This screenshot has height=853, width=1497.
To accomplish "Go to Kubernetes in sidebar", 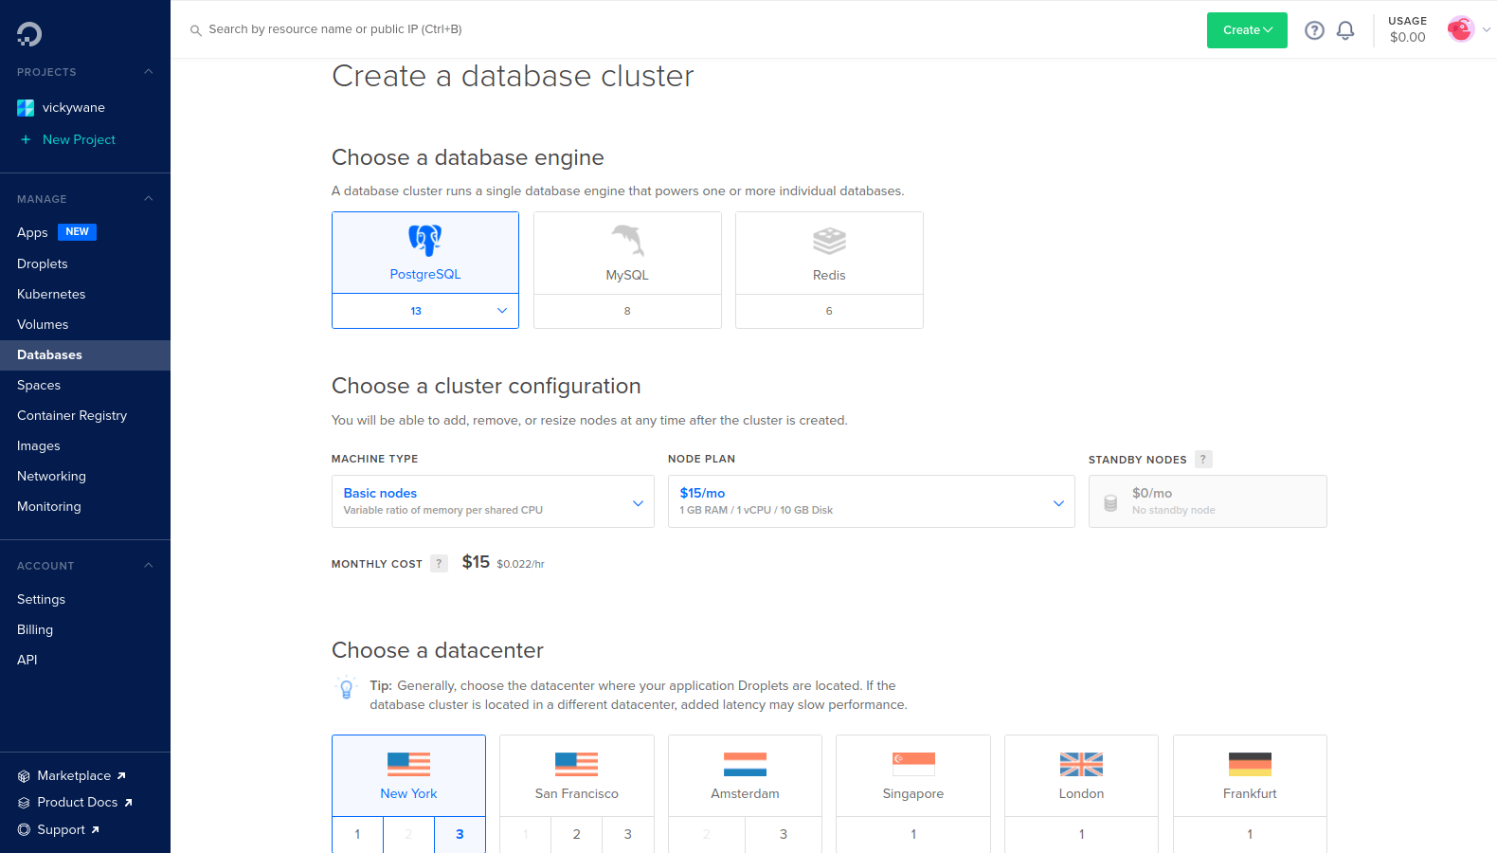I will tap(51, 294).
